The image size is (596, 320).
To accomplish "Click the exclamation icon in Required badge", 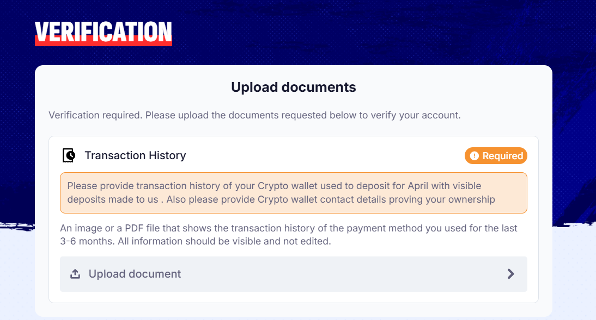I will (474, 156).
